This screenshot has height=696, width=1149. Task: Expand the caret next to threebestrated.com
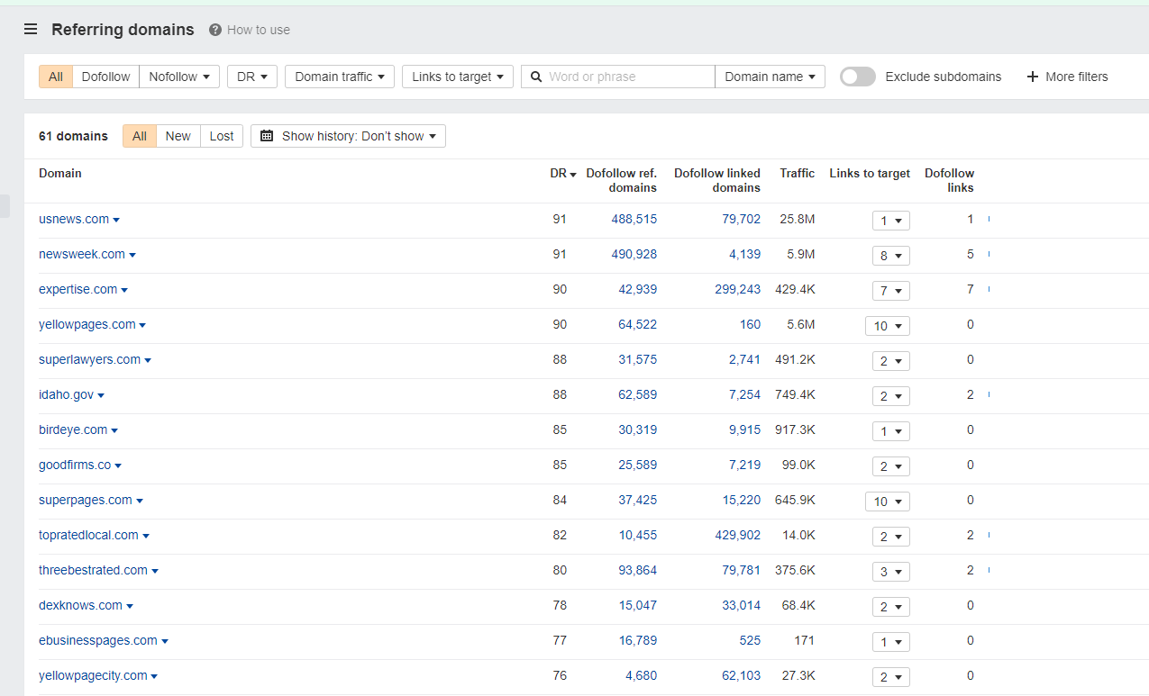tap(155, 571)
